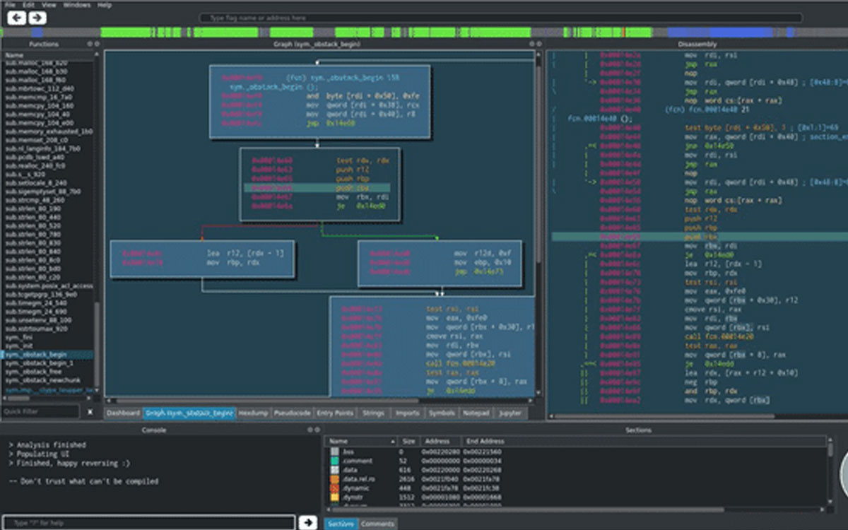The height and width of the screenshot is (530, 848).
Task: Go back with the left arrow button
Action: click(16, 18)
